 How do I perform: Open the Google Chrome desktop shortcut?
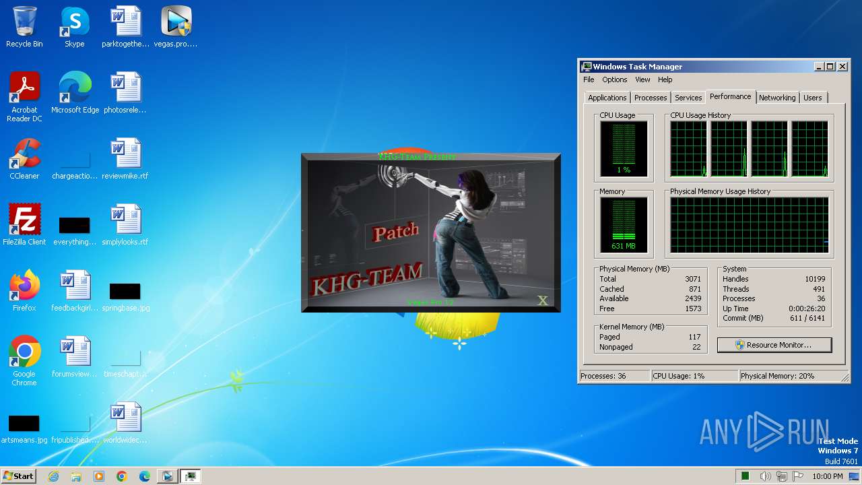point(24,361)
